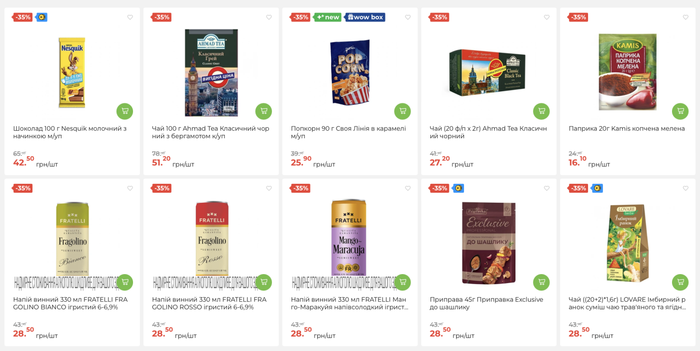Toggle favorite heart on Kamis paprika

click(x=685, y=17)
